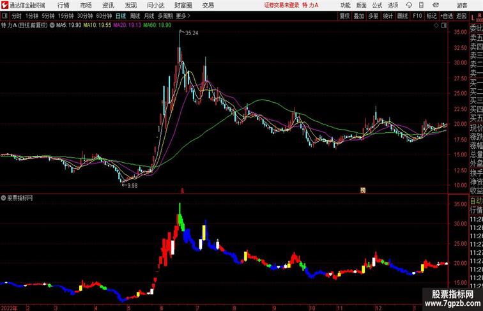Select the 日线 daily period
Screen dimensions: 483x311
point(121,16)
